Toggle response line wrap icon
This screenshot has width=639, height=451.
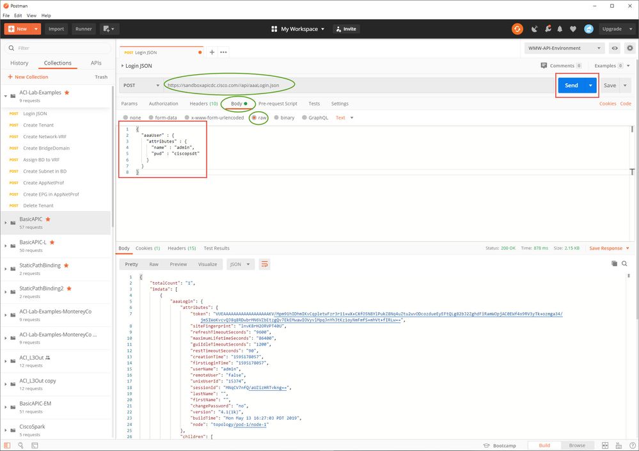[264, 264]
